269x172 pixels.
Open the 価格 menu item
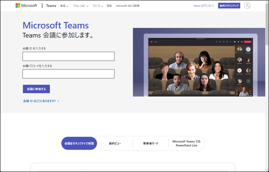pos(109,6)
